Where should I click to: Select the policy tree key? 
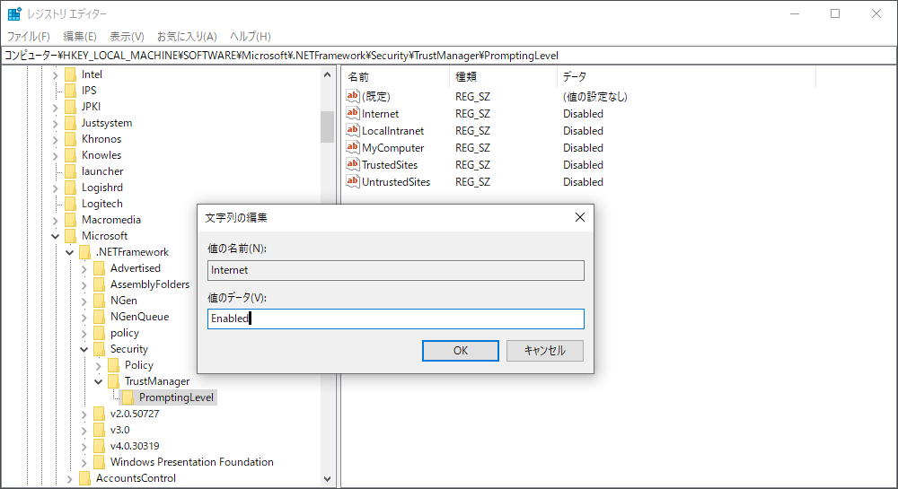point(124,333)
